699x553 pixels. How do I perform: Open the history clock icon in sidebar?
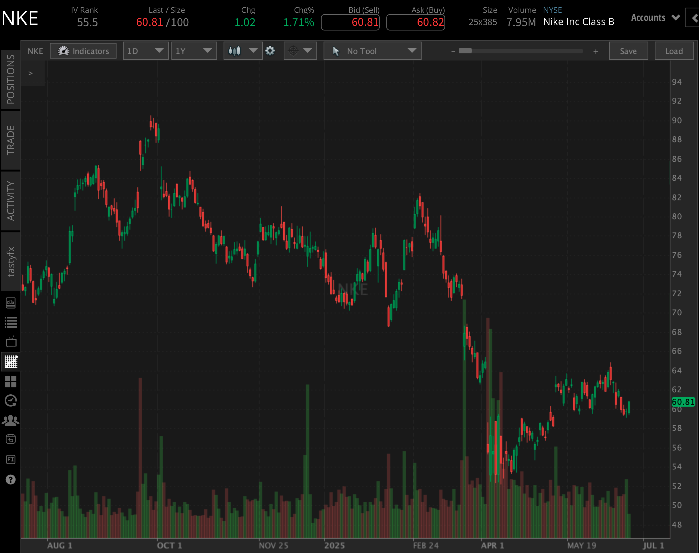pyautogui.click(x=11, y=401)
